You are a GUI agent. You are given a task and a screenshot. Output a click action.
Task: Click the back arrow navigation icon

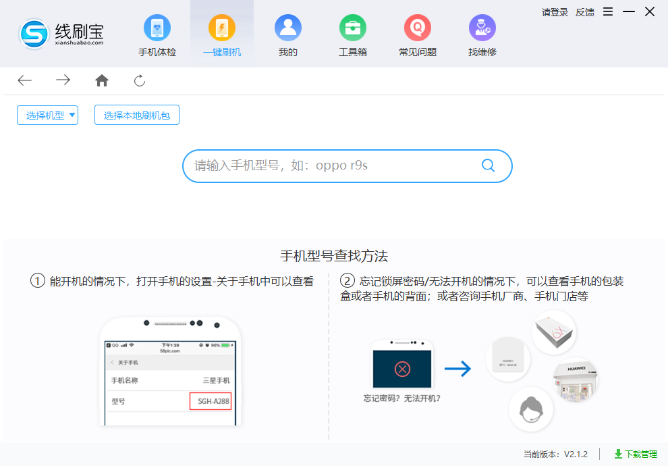(x=24, y=80)
